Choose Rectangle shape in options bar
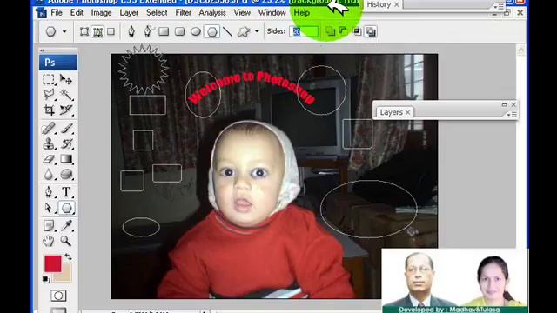The height and width of the screenshot is (313, 557). [x=164, y=31]
